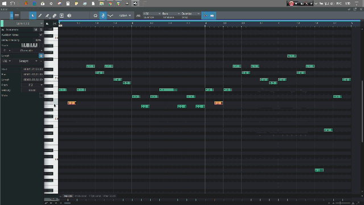This screenshot has width=364, height=205.
Task: Open the 1/32 length value dropdown
Action: point(6,61)
